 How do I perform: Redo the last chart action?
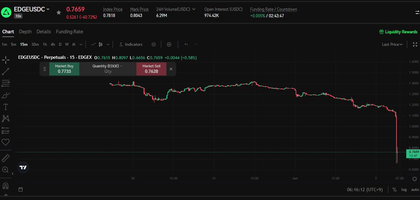pyautogui.click(x=196, y=44)
